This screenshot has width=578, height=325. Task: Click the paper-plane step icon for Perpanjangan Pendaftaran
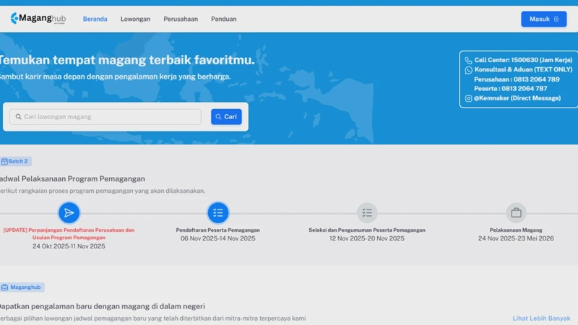(x=69, y=212)
